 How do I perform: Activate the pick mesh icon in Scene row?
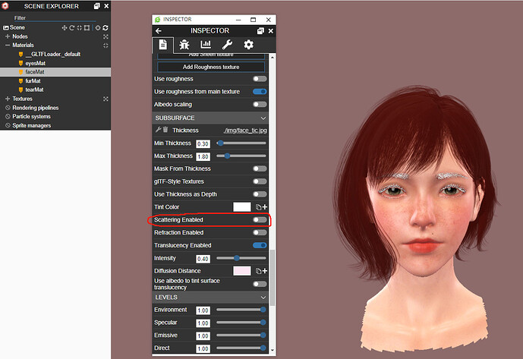98,27
